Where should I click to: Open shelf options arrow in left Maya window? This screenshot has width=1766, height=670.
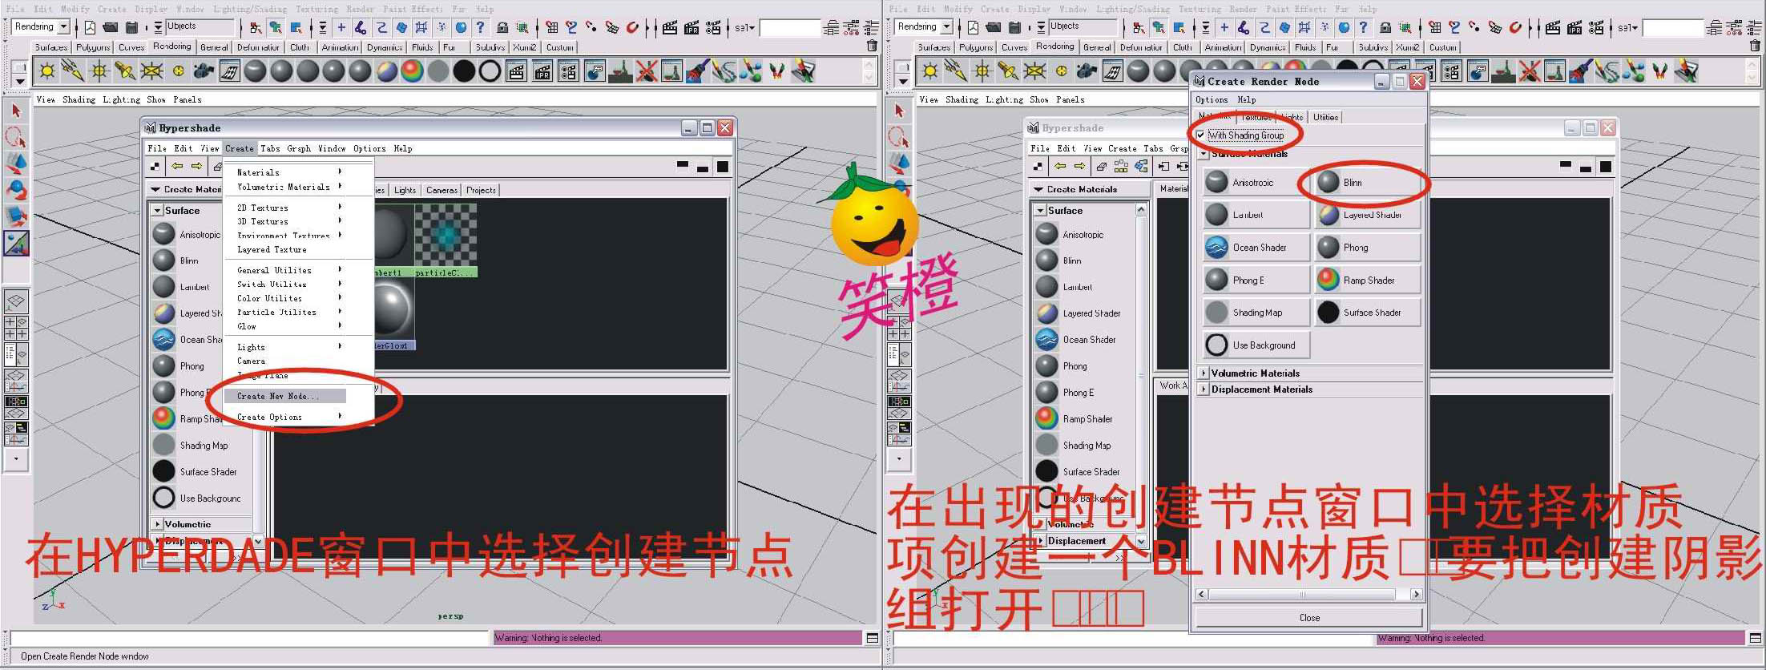[x=20, y=81]
